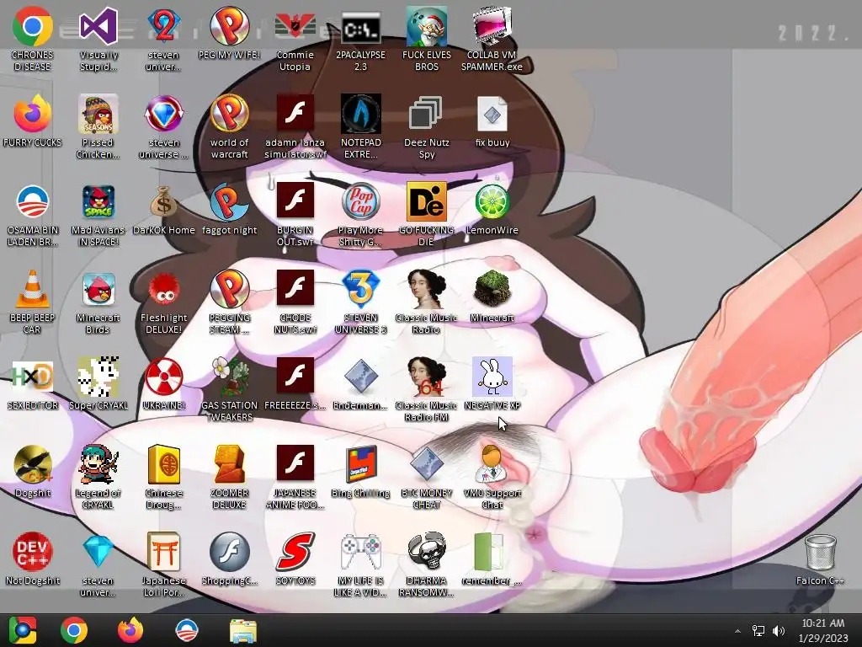Screen dimensions: 862x647
Task: Open the Classic Music Radio portrait icon
Action: [426, 289]
